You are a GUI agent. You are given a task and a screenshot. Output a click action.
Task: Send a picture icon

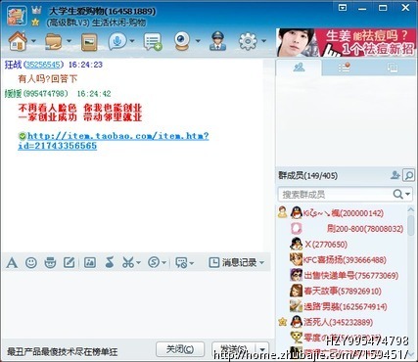[x=90, y=262]
